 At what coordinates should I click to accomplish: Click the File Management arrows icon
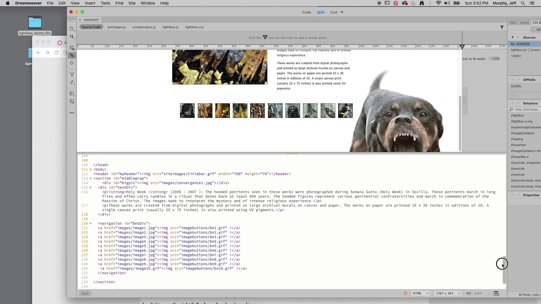(71, 37)
